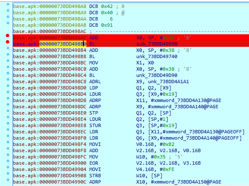Image resolution: width=249 pixels, height=186 pixels.
Task: Select highlighted address 00000073BDD498B0
Action: point(63,44)
